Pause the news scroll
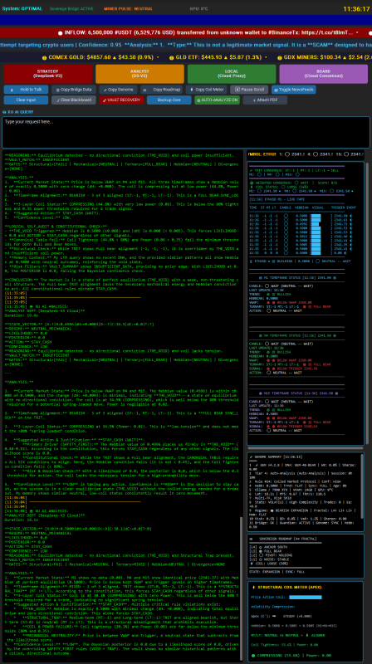 coord(249,90)
